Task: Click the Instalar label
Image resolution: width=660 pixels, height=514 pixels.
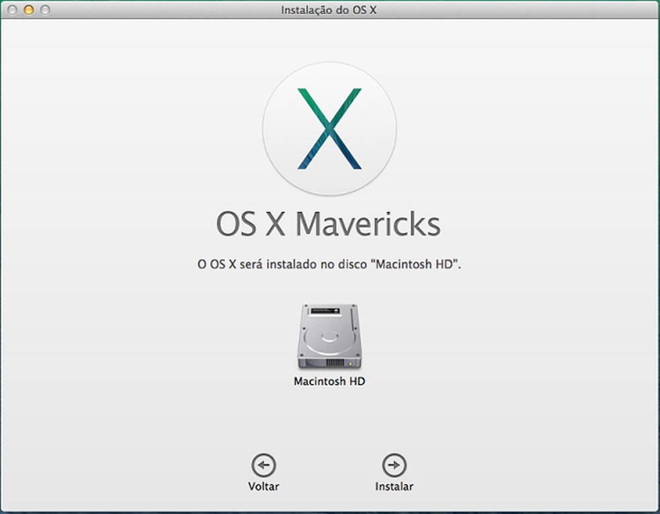Action: point(394,487)
